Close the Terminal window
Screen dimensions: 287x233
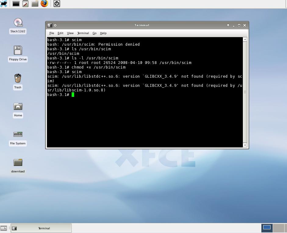pos(245,25)
